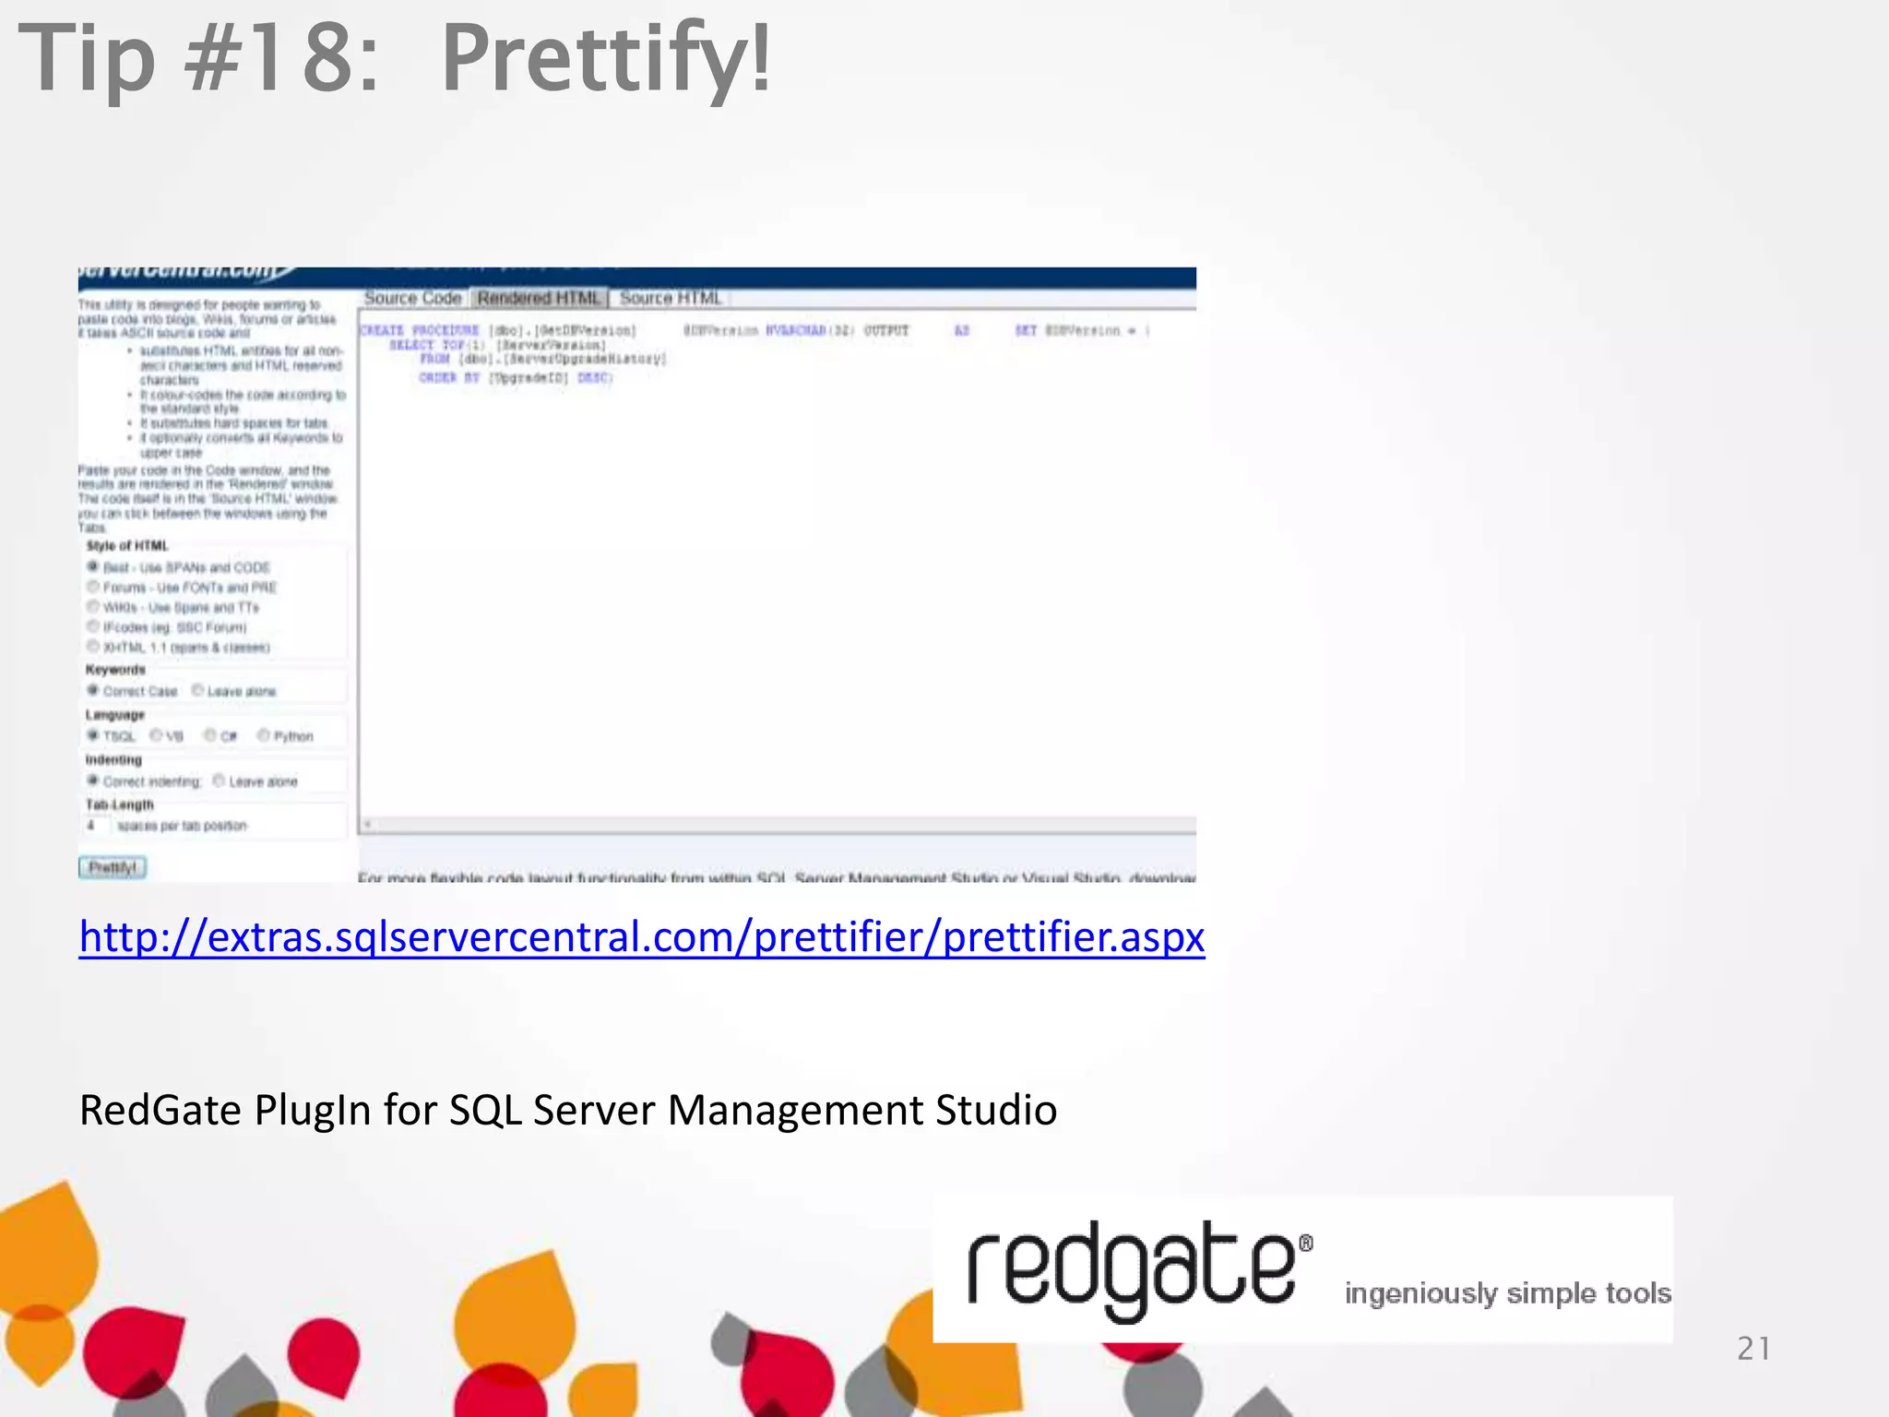
Task: Click the ORDER BY code line
Action: pos(516,377)
